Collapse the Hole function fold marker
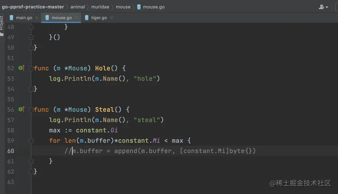The height and width of the screenshot is (194, 338). pos(31,68)
